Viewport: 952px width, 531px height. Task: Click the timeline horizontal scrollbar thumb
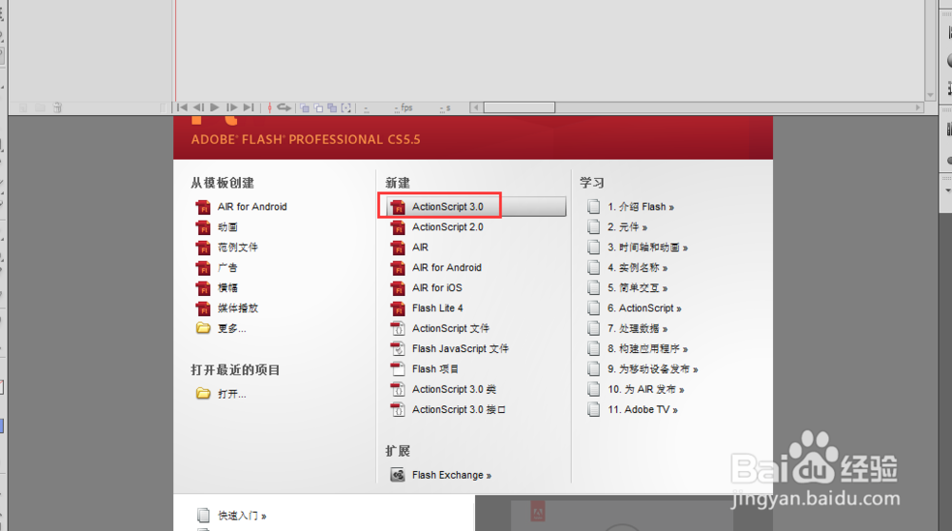coord(519,108)
